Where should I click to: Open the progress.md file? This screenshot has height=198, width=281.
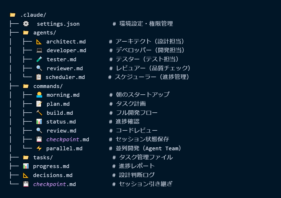[x=51, y=166]
